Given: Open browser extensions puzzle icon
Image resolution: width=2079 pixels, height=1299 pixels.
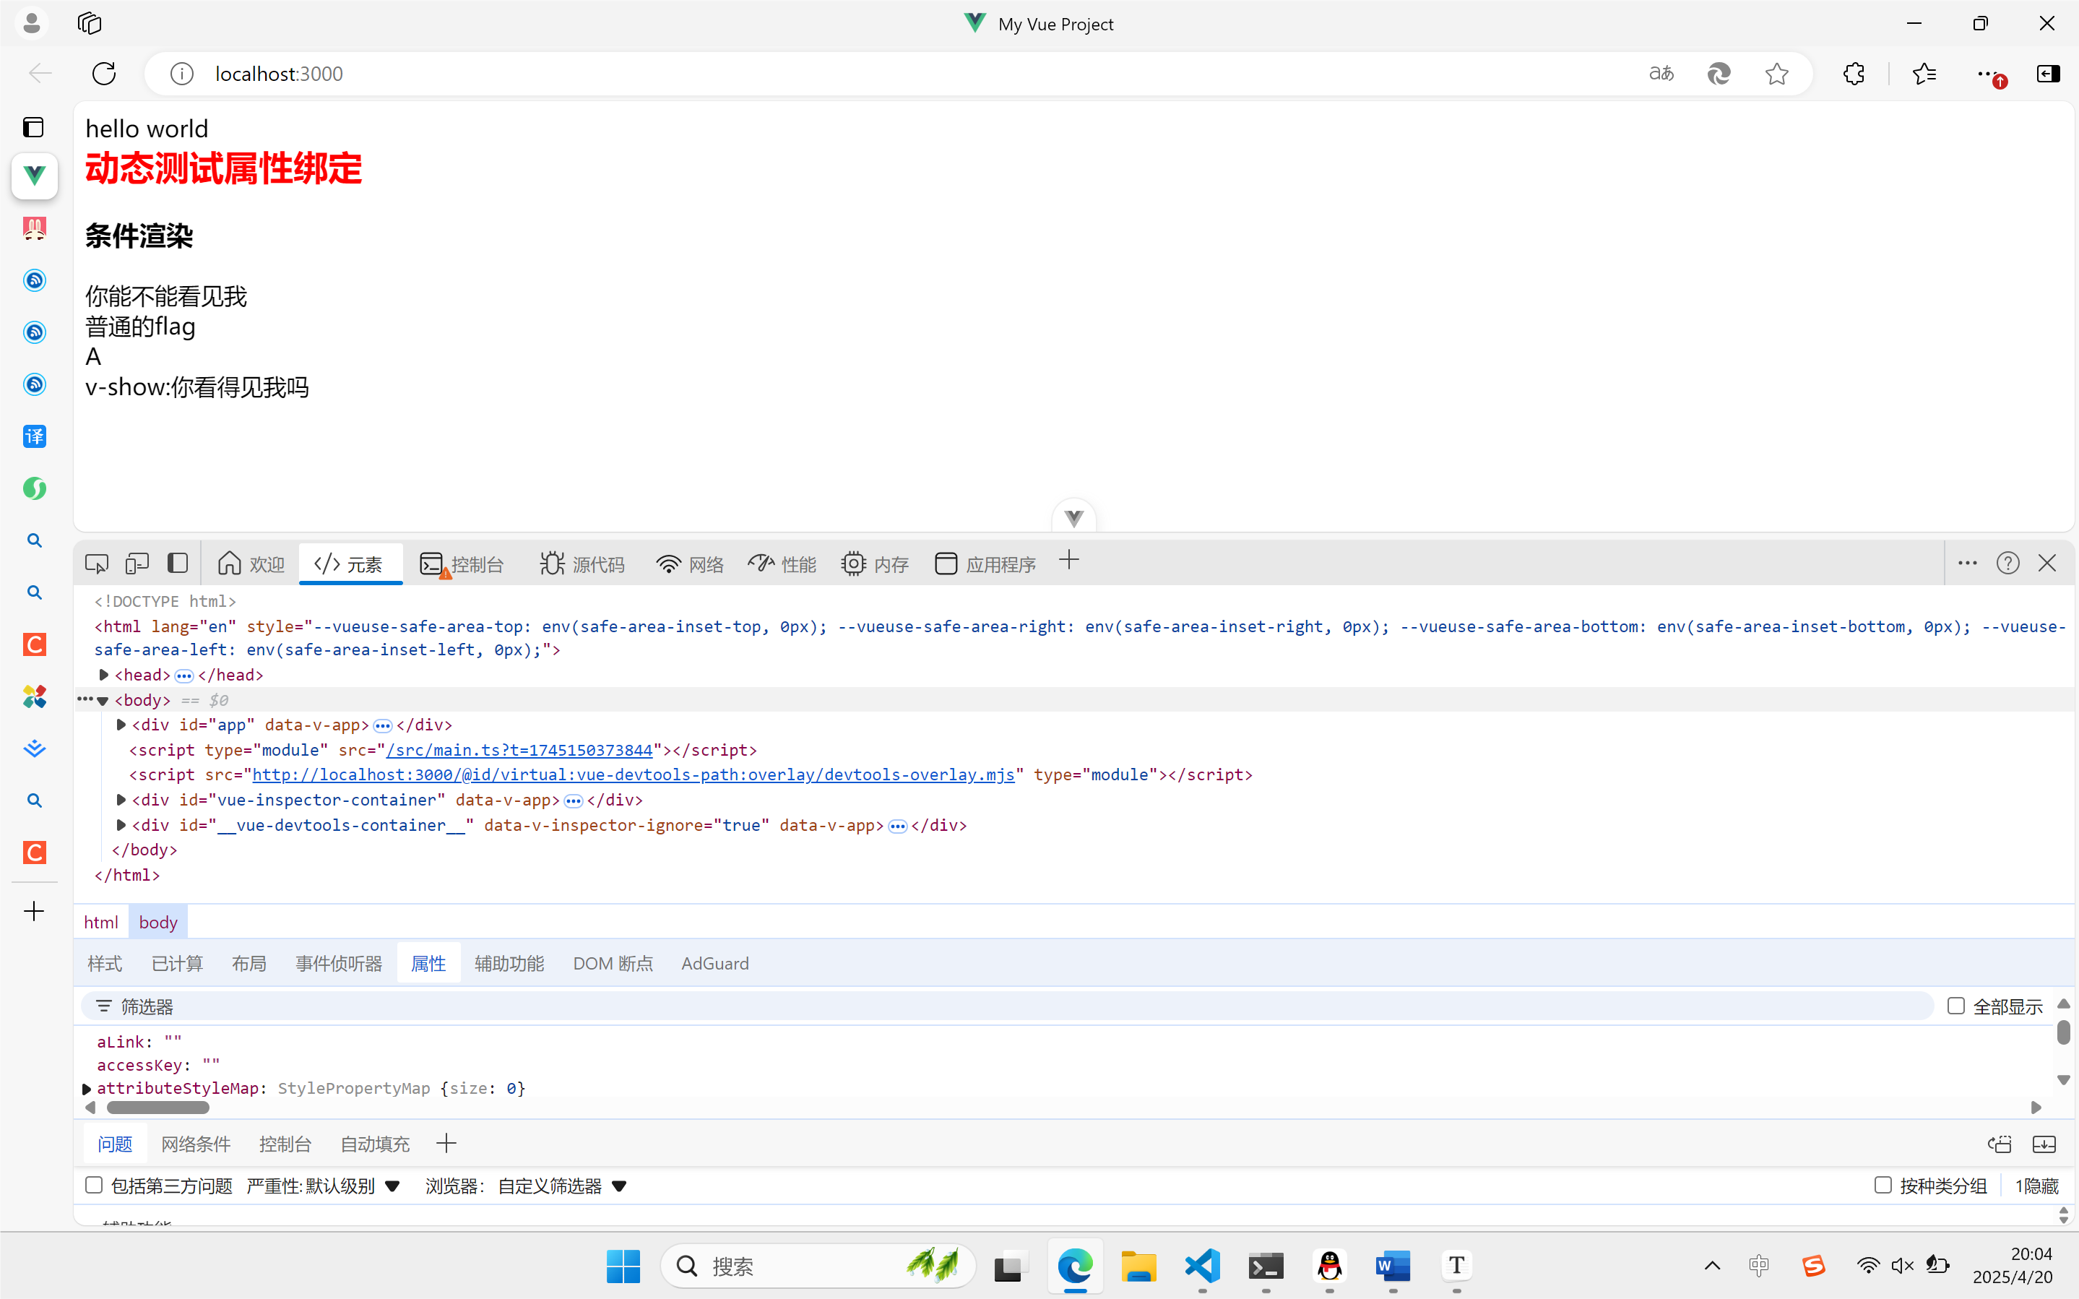Looking at the screenshot, I should click(x=1853, y=74).
